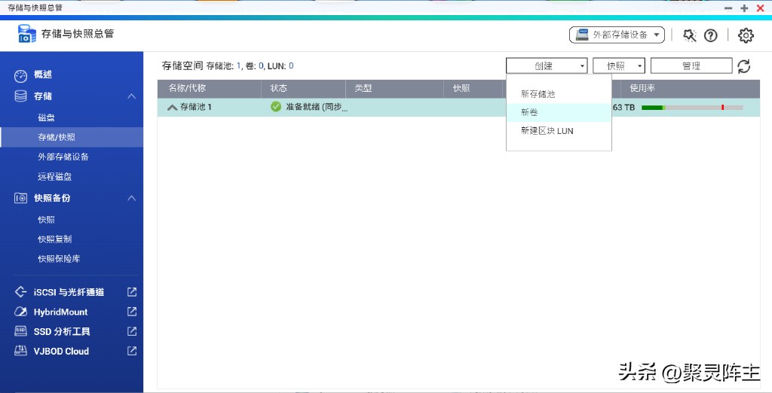Click 准备就绪 status text
The width and height of the screenshot is (772, 393).
[317, 107]
